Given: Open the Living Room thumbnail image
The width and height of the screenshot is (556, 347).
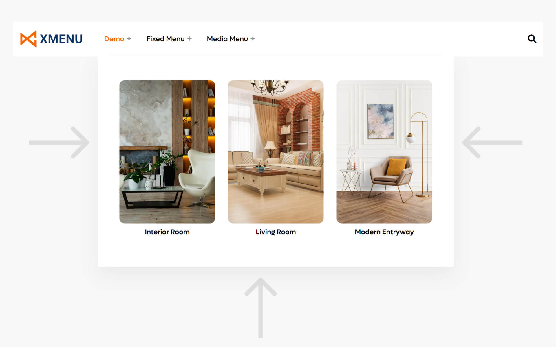Looking at the screenshot, I should [x=276, y=152].
